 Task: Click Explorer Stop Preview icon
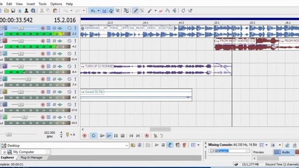(x=163, y=145)
